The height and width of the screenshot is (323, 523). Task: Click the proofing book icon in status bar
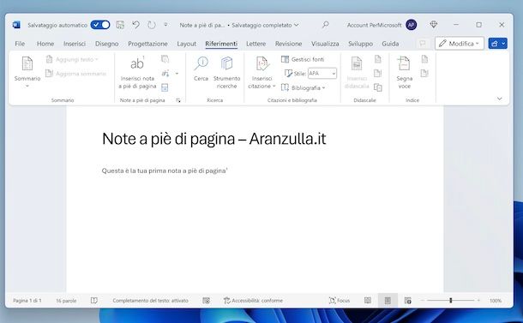click(94, 301)
